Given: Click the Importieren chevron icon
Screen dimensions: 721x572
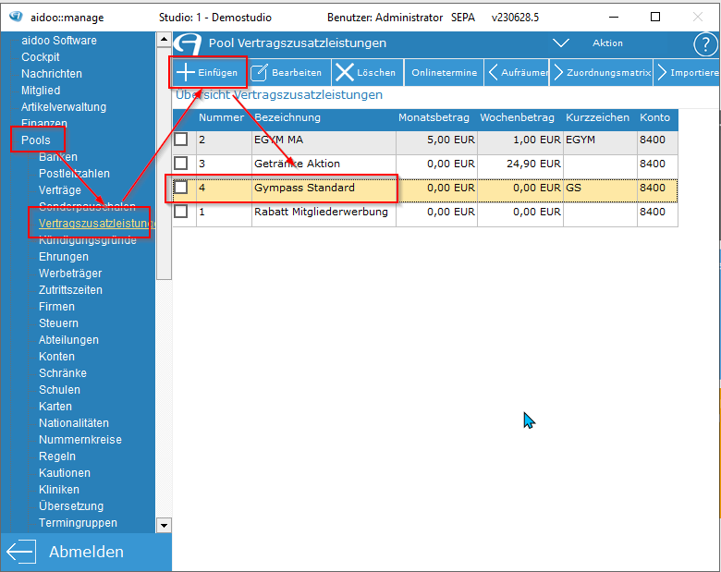Looking at the screenshot, I should click(x=662, y=72).
